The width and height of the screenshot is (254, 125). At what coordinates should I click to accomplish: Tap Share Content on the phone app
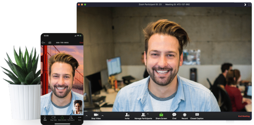[x=62, y=118]
